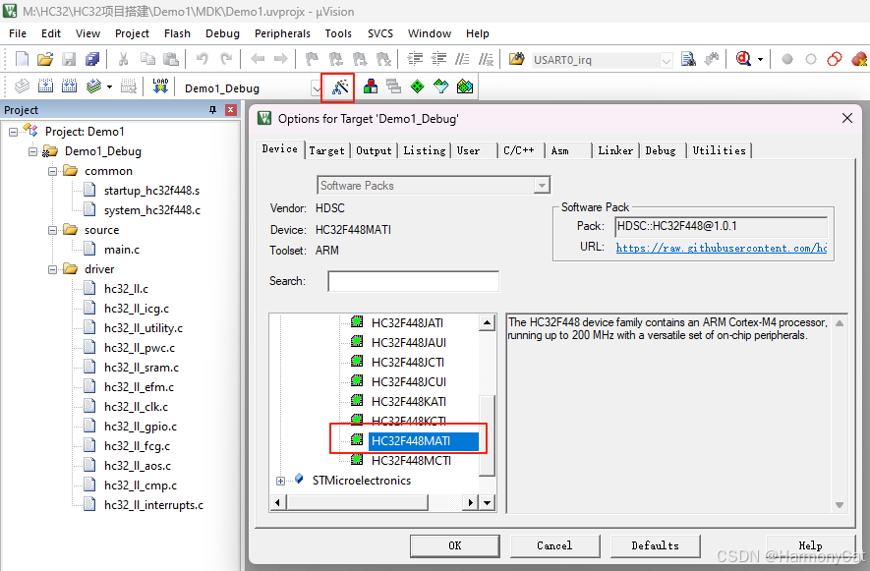Open the USART0_irq find dropdown
This screenshot has height=571, width=870.
[x=667, y=60]
